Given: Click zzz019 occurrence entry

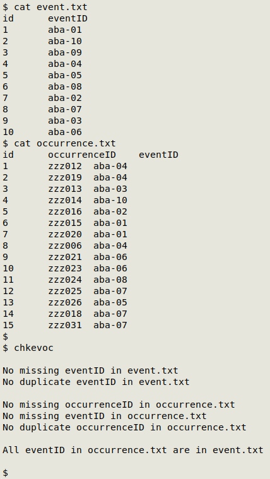Looking at the screenshot, I should click(x=65, y=177).
